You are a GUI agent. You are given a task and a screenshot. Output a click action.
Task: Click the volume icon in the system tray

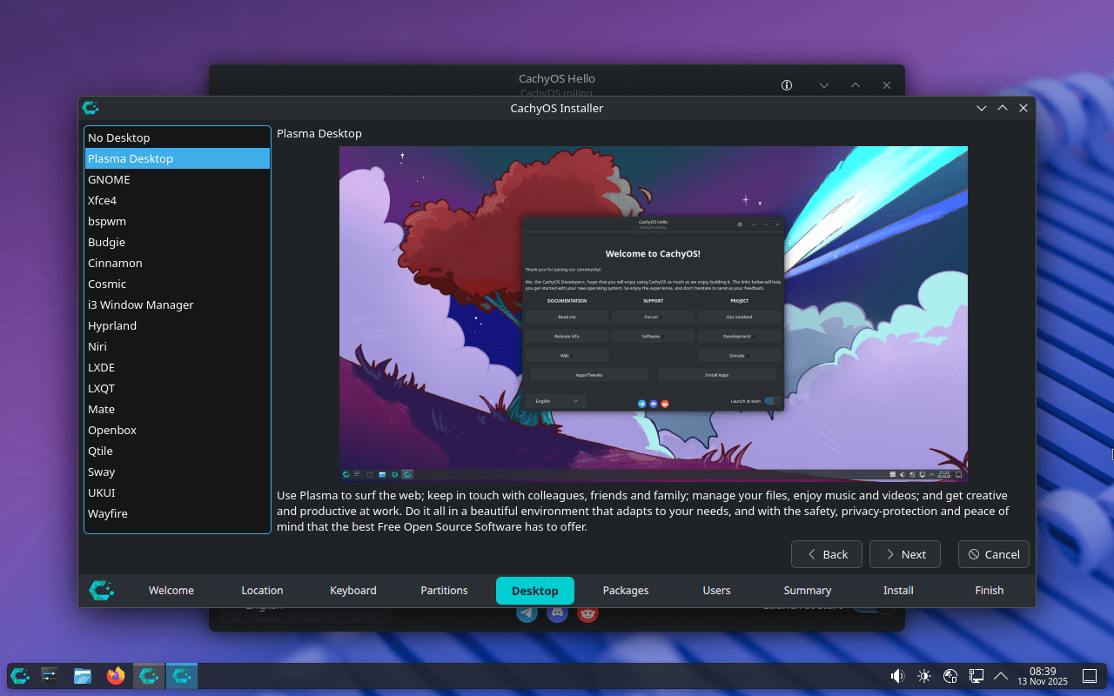click(x=896, y=675)
